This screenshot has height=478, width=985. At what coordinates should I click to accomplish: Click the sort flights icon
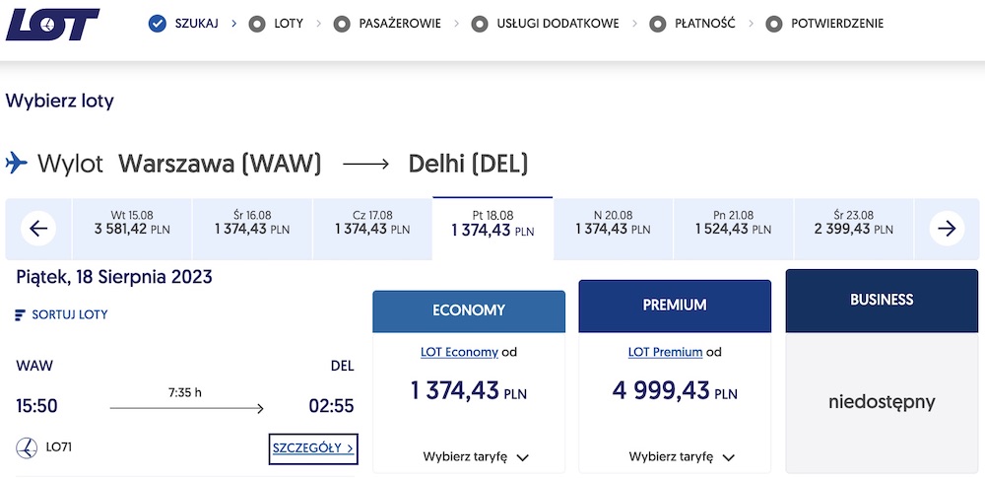click(x=21, y=315)
